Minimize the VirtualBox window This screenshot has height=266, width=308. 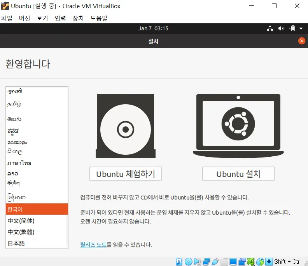(252, 6)
